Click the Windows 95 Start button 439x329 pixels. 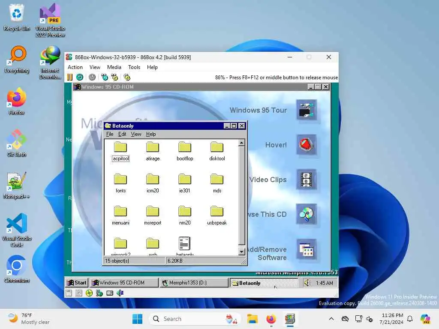point(77,283)
